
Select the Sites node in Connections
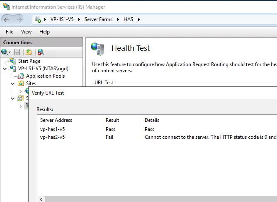tap(31, 83)
